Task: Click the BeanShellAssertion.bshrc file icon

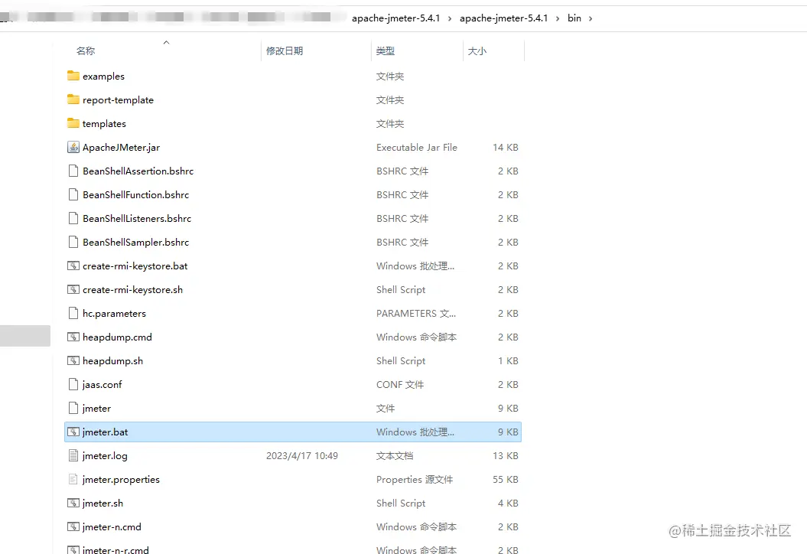Action: click(x=73, y=171)
